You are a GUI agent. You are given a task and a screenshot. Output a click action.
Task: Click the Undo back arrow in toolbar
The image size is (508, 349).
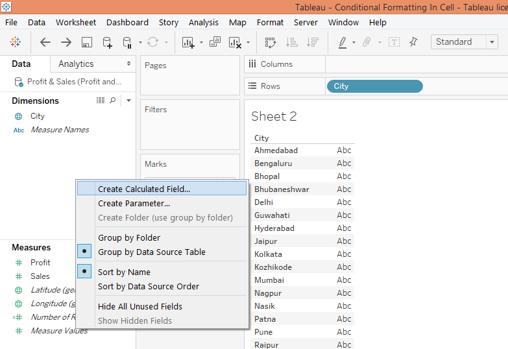pos(45,42)
